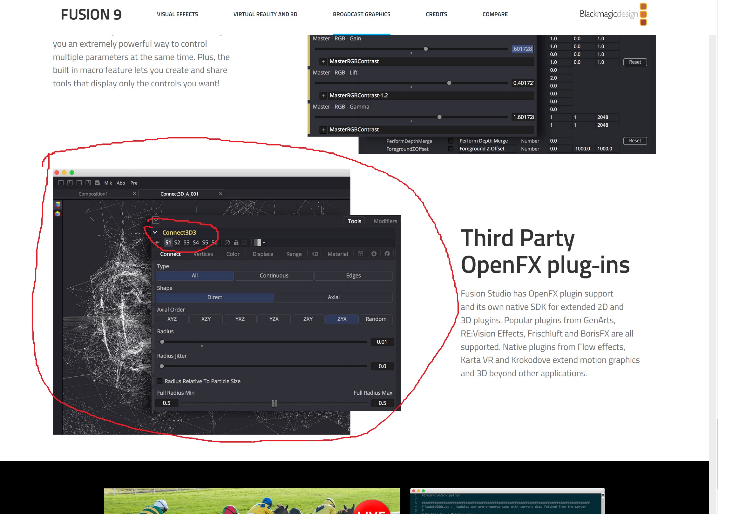Choose XZY axial order
This screenshot has height=514, width=732.
(x=206, y=319)
